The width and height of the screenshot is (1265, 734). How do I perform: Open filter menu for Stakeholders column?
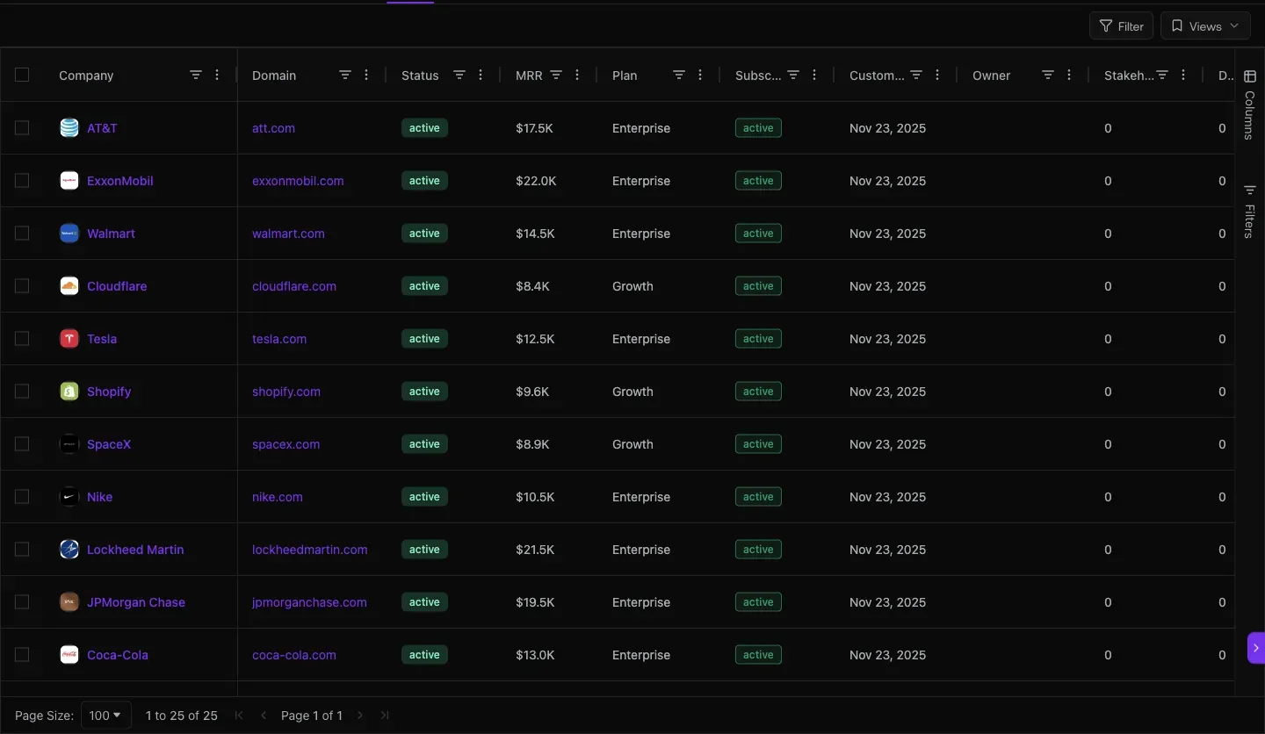[x=1162, y=76]
